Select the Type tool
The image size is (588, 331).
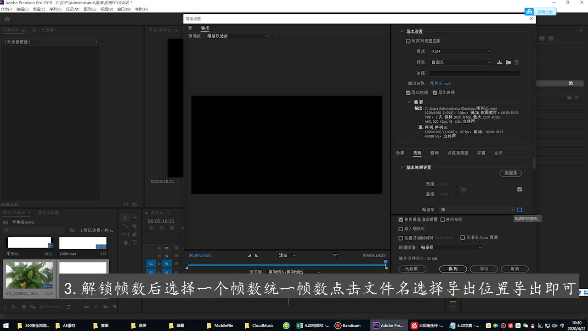click(x=135, y=242)
